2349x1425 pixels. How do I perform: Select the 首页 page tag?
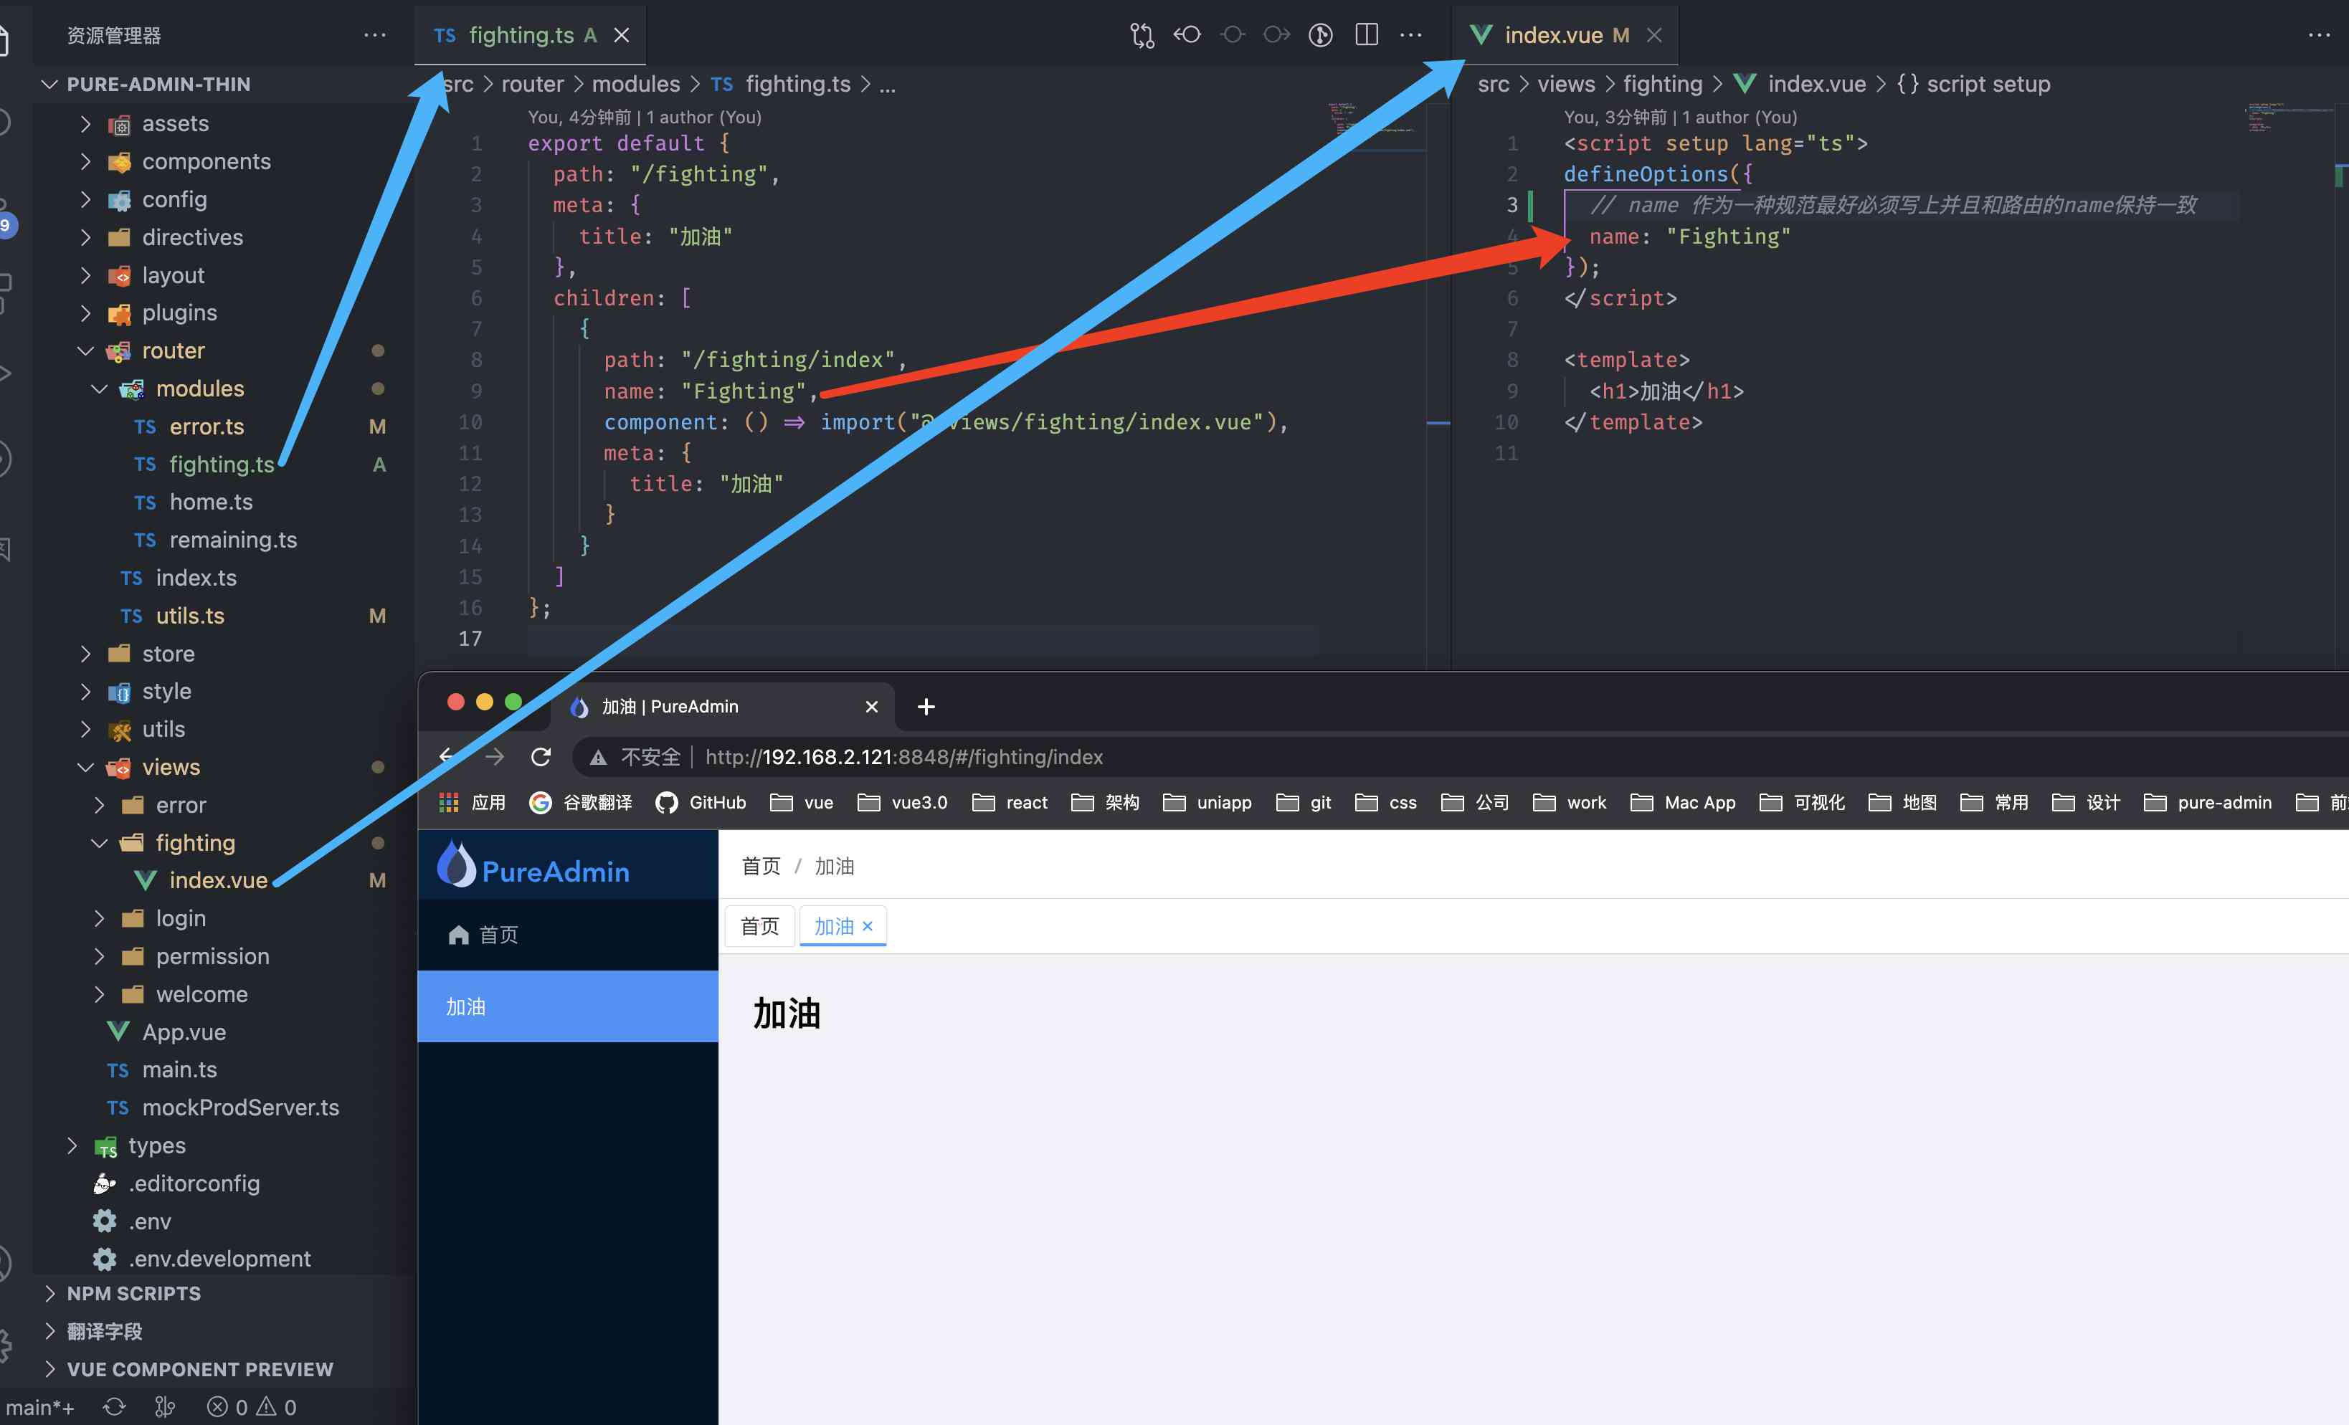tap(760, 925)
